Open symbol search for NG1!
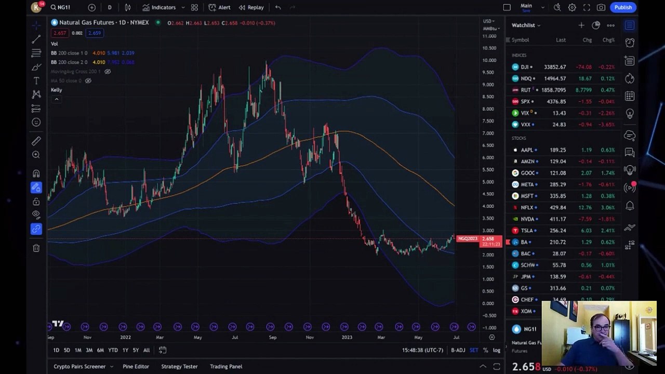 60,7
